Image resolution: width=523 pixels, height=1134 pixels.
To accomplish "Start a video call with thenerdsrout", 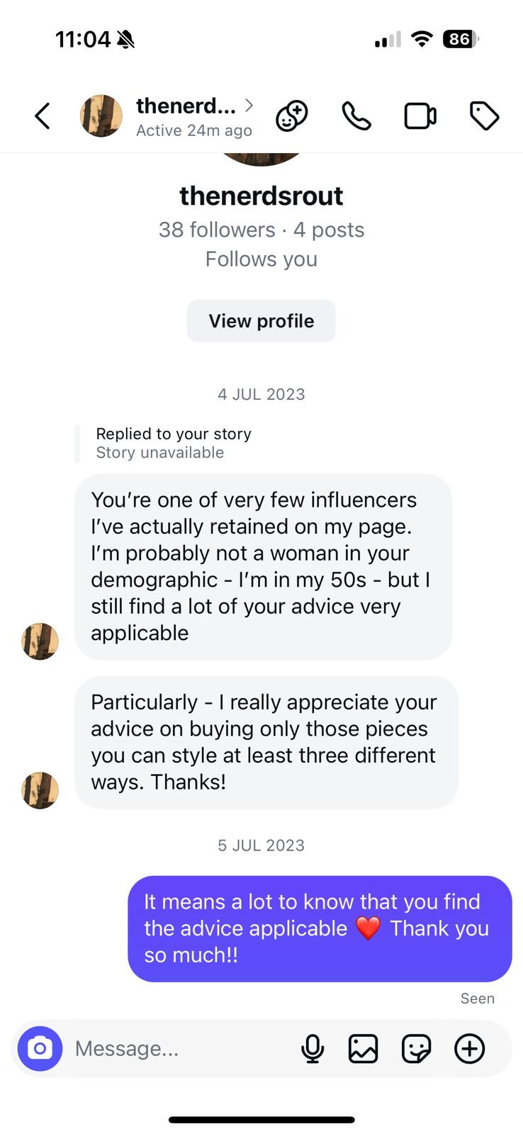I will pos(420,116).
